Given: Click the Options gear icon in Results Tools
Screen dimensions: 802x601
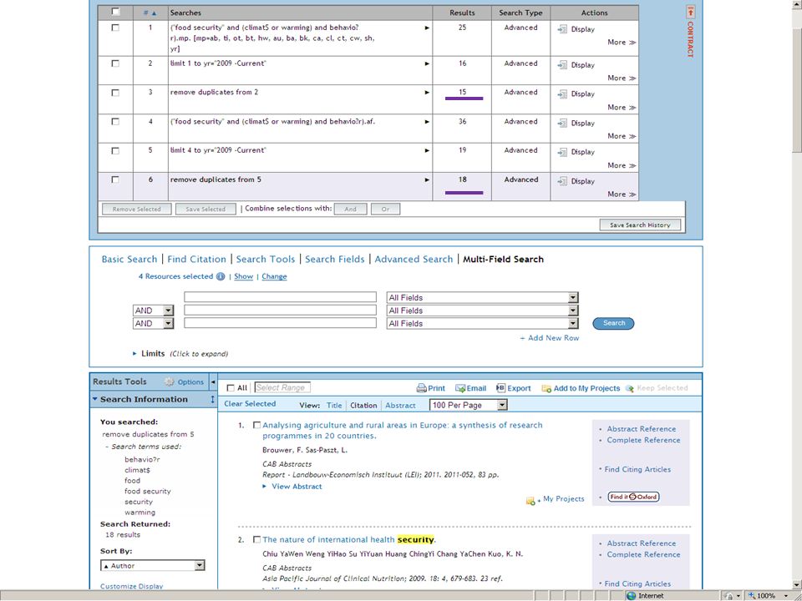Looking at the screenshot, I should point(170,381).
